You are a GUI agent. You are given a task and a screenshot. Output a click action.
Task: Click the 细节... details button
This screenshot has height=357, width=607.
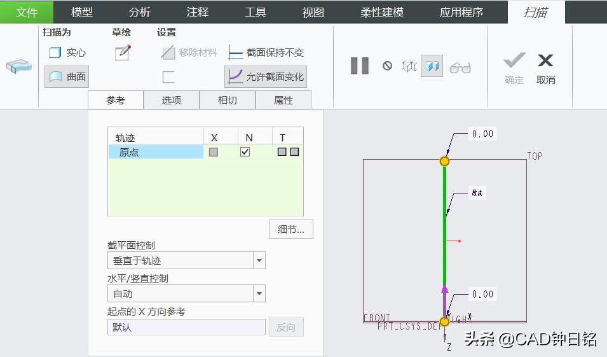point(291,230)
